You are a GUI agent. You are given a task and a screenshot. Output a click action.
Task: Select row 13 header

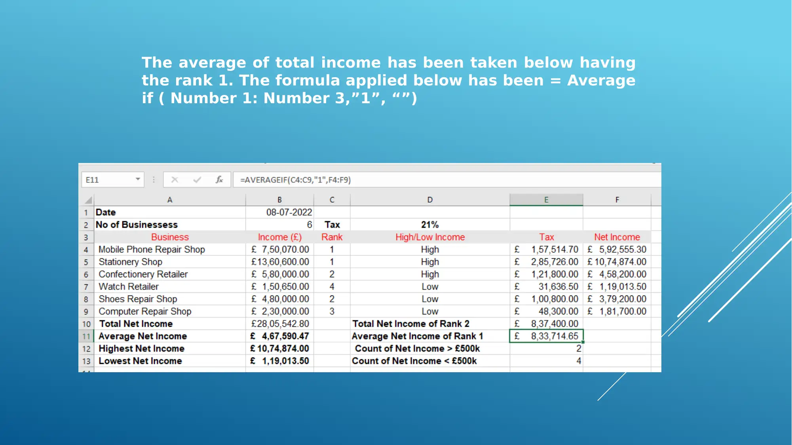[x=86, y=361]
